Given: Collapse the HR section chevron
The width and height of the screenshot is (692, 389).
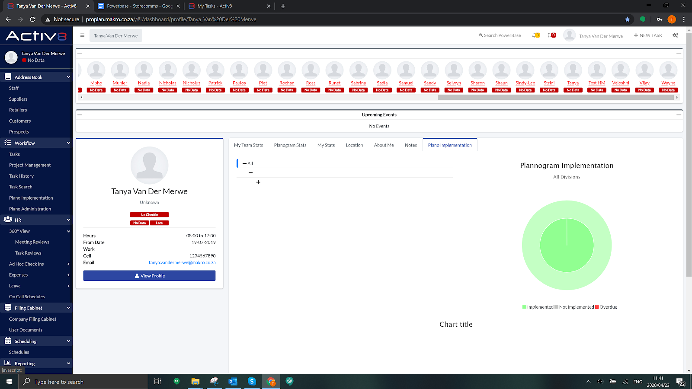Looking at the screenshot, I should click(68, 220).
